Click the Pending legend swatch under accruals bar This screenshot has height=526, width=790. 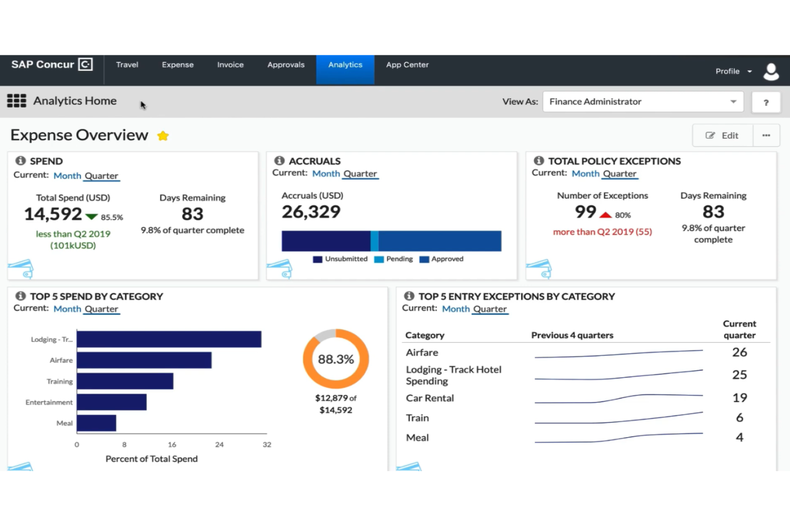coord(379,259)
